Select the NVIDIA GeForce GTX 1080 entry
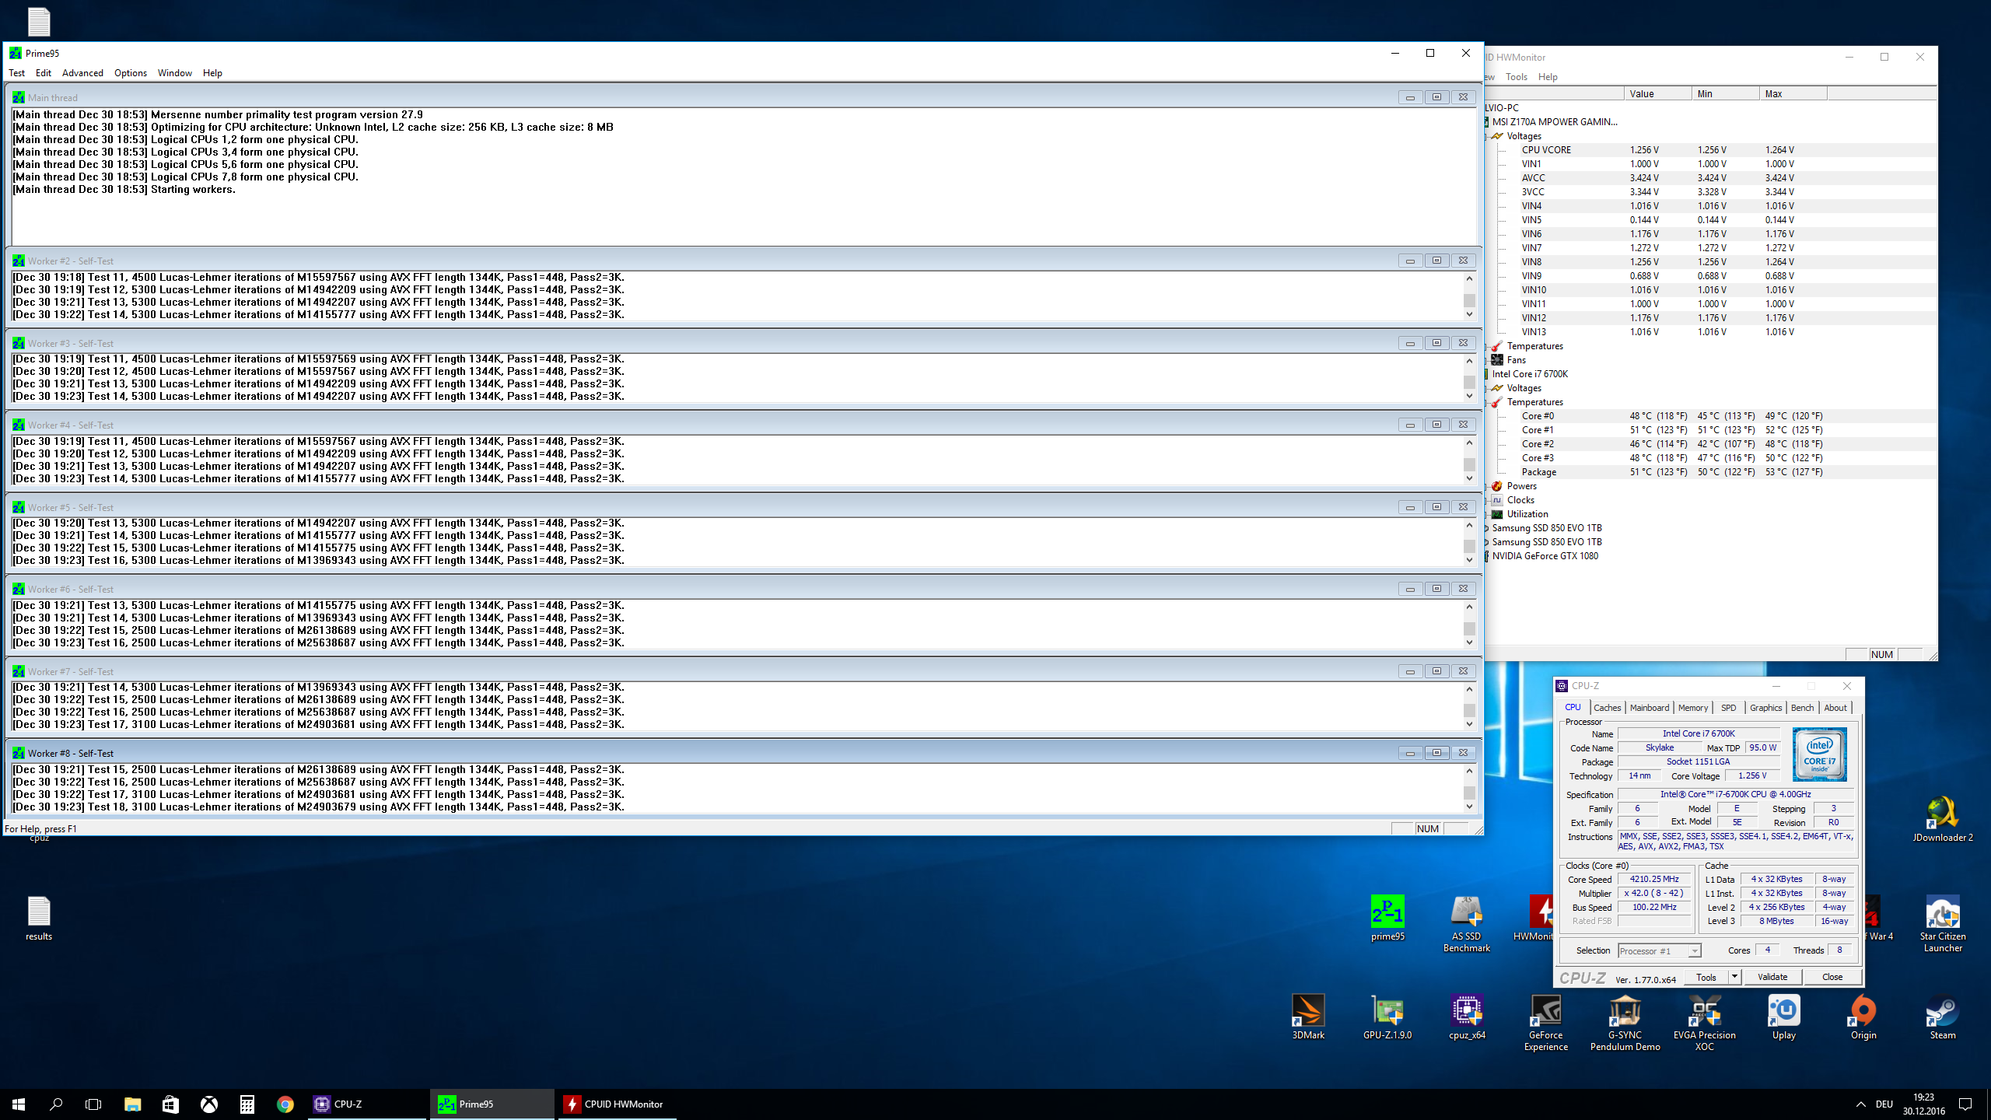This screenshot has width=1991, height=1120. (1545, 556)
